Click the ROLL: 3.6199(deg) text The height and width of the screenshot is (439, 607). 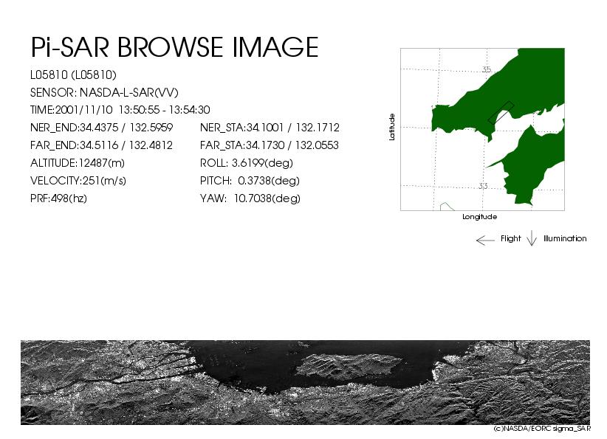point(246,163)
